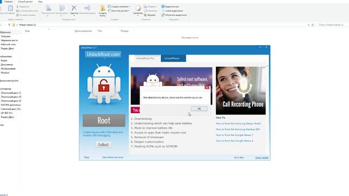
Task: Click the UnRoot button
Action: [103, 145]
